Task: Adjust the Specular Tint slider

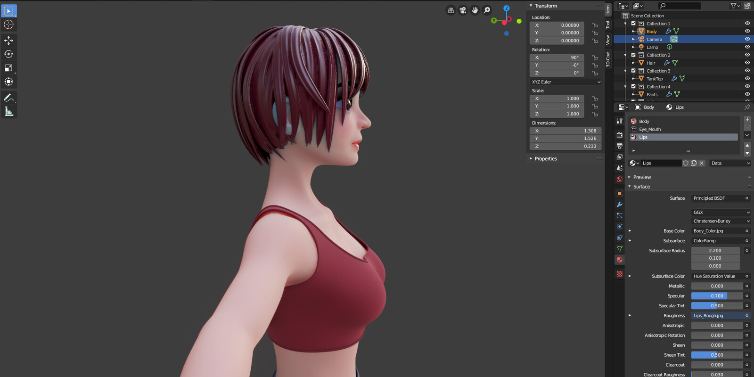Action: pyautogui.click(x=717, y=306)
